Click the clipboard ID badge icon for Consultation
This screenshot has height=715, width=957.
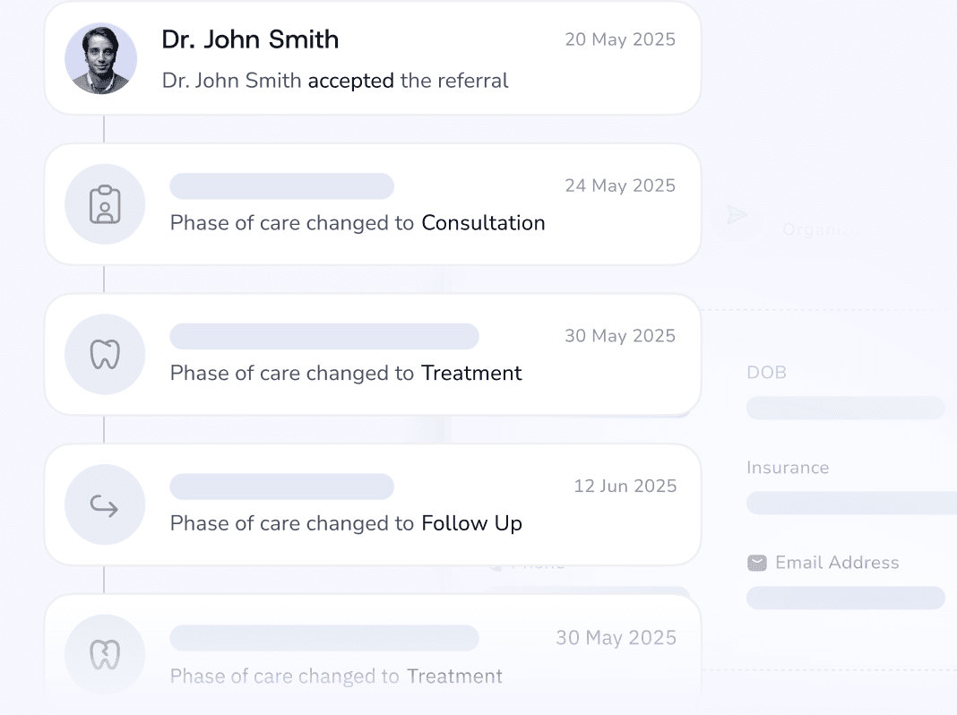tap(105, 204)
